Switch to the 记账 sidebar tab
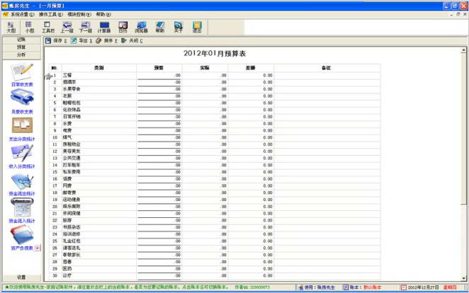 point(21,40)
